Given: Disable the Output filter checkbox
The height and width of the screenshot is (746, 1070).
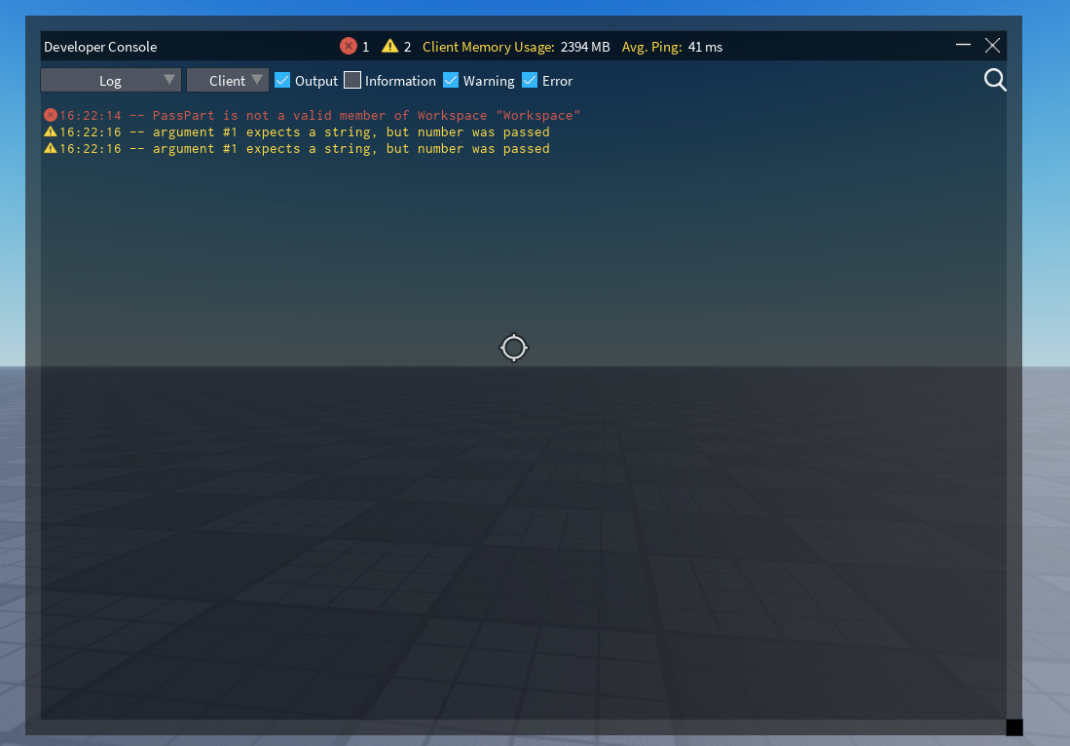Looking at the screenshot, I should click(282, 80).
